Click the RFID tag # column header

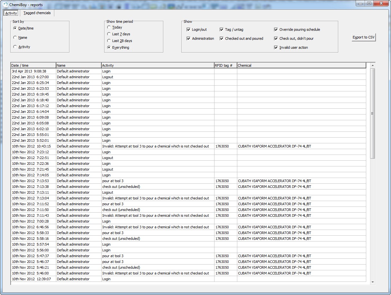(x=225, y=65)
